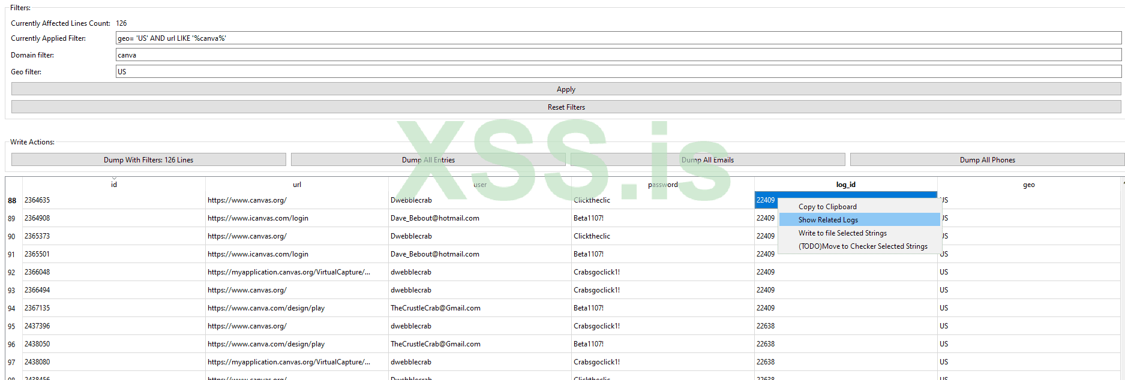Click the affected lines count value 126
This screenshot has width=1125, height=380.
click(121, 23)
